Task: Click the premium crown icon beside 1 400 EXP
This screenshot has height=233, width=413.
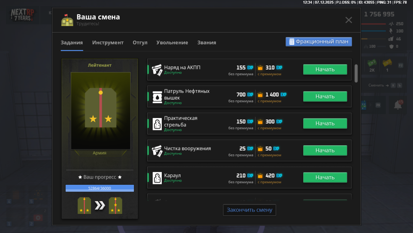Action: (x=260, y=95)
